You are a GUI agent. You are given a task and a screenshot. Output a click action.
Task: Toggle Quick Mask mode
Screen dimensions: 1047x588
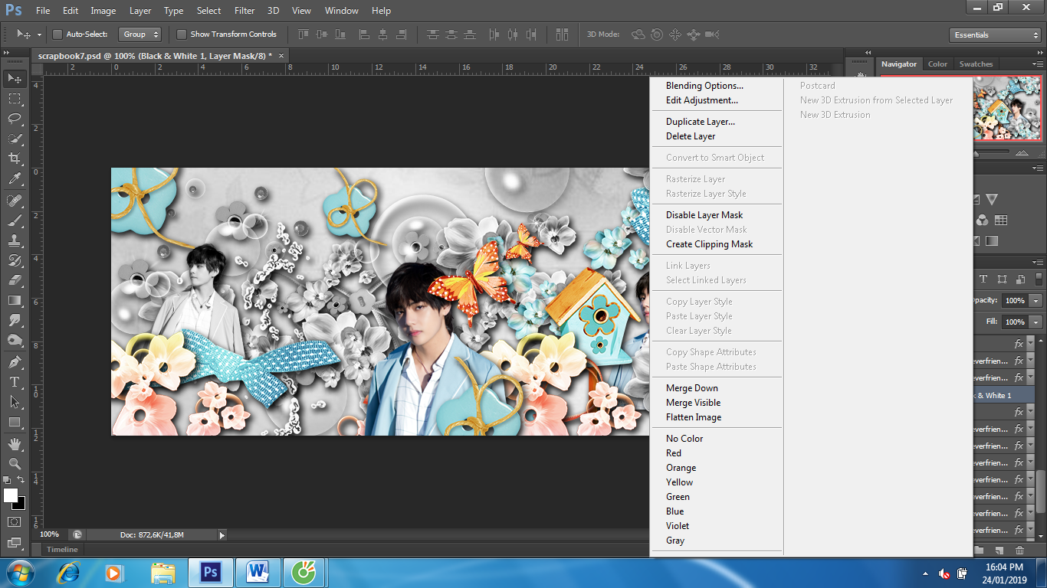15,521
